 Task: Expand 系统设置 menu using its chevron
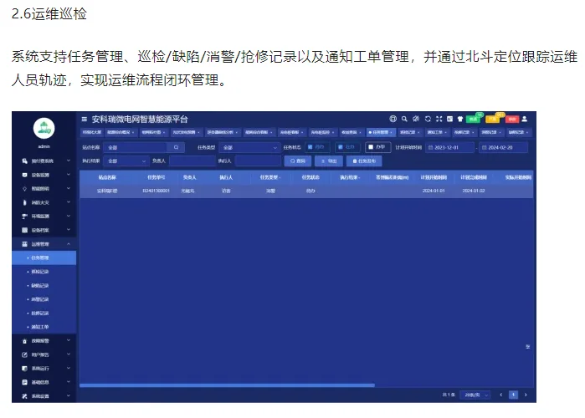pyautogui.click(x=69, y=396)
